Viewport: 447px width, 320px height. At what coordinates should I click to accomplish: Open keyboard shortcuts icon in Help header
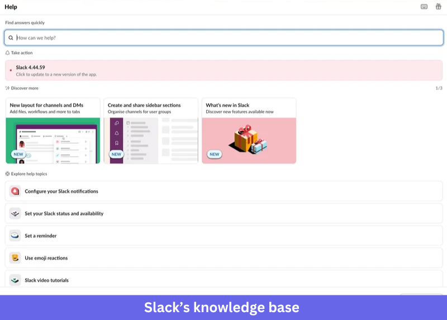pyautogui.click(x=424, y=7)
